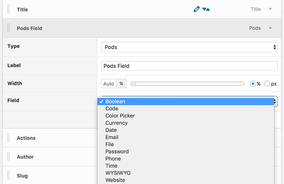Screen dimensions: 284x184
Task: Click the drag handle next to Author
Action: [9, 157]
